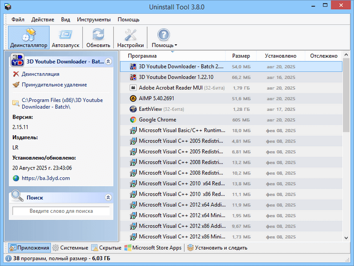Click the 6,03 ГБ total size text
Viewport: 354px width, 266px height.
101,258
